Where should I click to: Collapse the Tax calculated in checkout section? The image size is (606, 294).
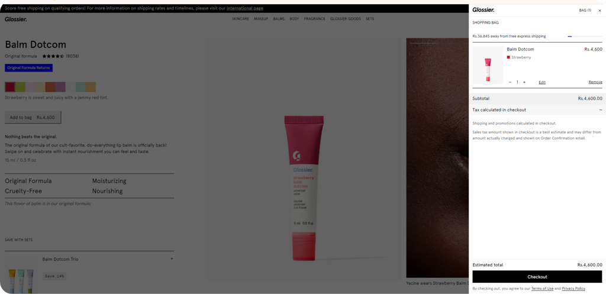click(601, 110)
